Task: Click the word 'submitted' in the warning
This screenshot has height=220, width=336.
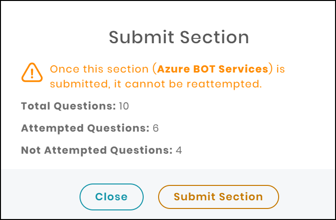Action: click(80, 84)
